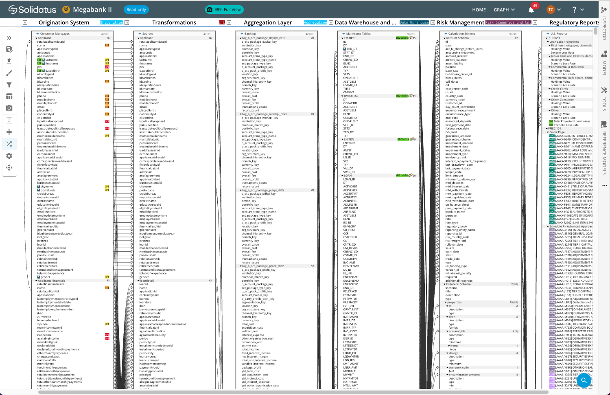Click the horizontal scrollbar at the bottom

293,392
